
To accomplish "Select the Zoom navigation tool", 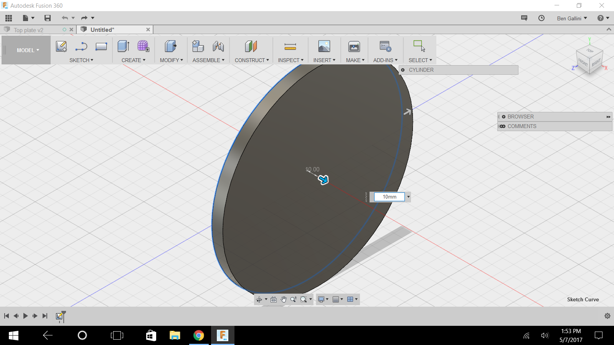I will (x=294, y=299).
